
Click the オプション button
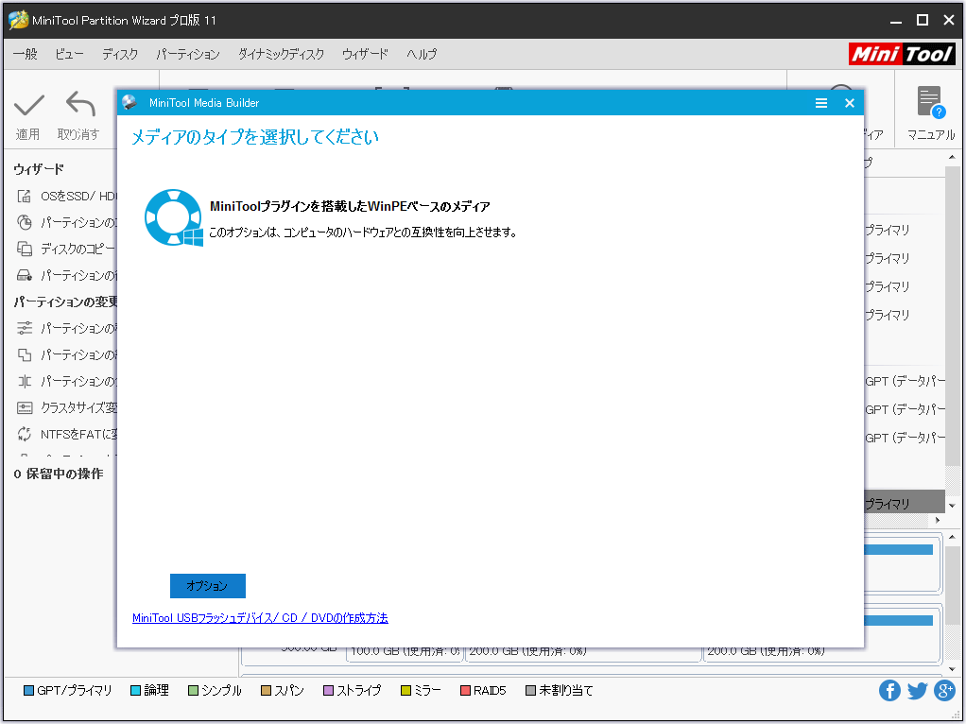click(x=207, y=586)
